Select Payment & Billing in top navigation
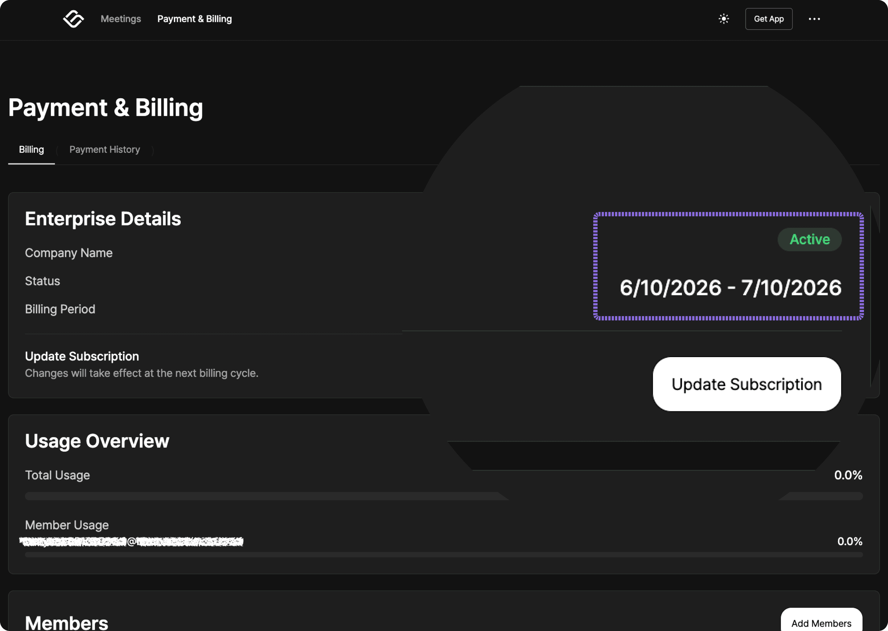888x631 pixels. tap(194, 19)
